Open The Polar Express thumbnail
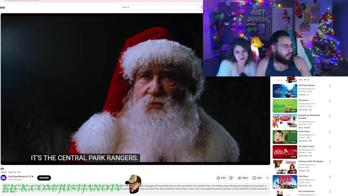This screenshot has width=348, height=196. (285, 91)
